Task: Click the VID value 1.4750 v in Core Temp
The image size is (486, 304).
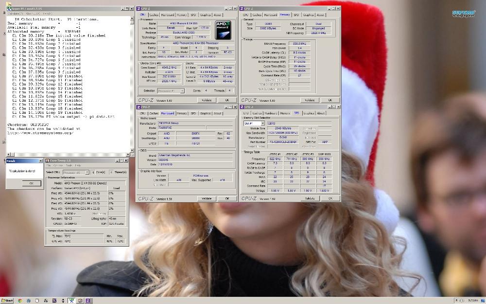Action: tap(72, 214)
